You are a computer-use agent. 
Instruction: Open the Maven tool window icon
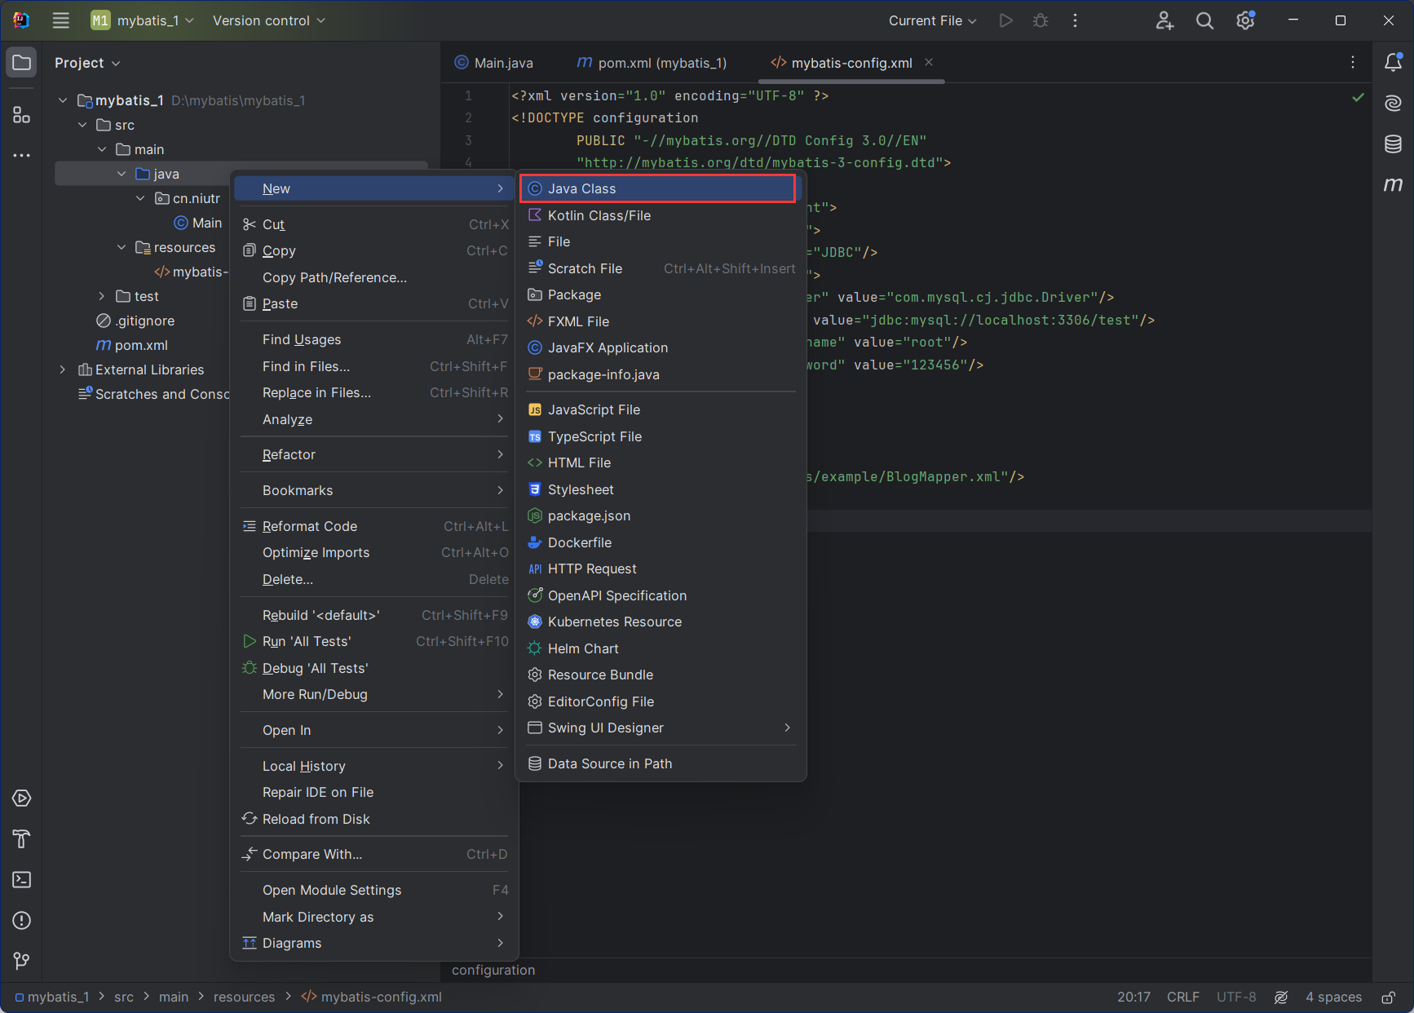(x=1393, y=184)
